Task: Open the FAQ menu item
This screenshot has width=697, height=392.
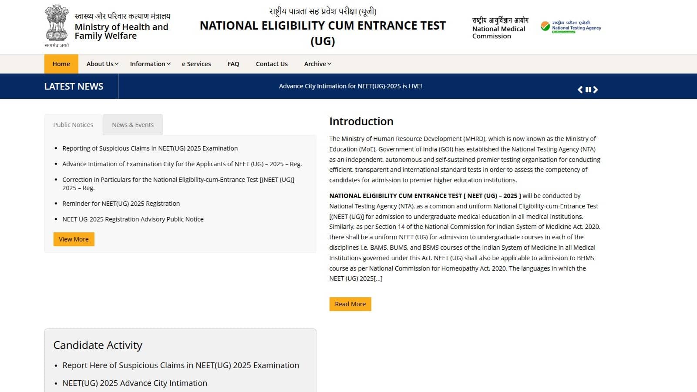Action: click(x=233, y=64)
